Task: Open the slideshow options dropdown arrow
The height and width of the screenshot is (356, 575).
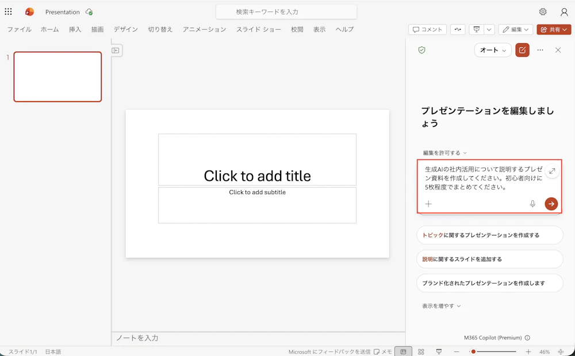Action: 489,30
